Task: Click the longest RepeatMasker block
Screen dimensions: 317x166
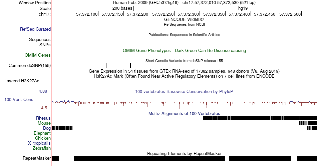Action: pyautogui.click(x=149, y=158)
